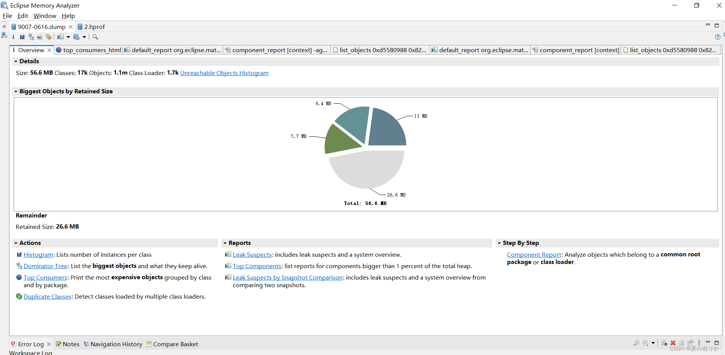Maximize the editor area
The height and width of the screenshot is (355, 725).
(717, 26)
